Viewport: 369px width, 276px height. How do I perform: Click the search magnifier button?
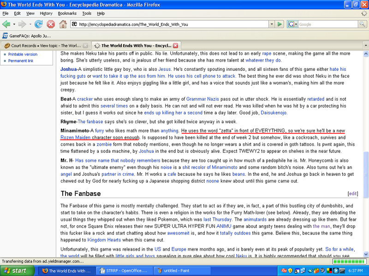click(362, 24)
